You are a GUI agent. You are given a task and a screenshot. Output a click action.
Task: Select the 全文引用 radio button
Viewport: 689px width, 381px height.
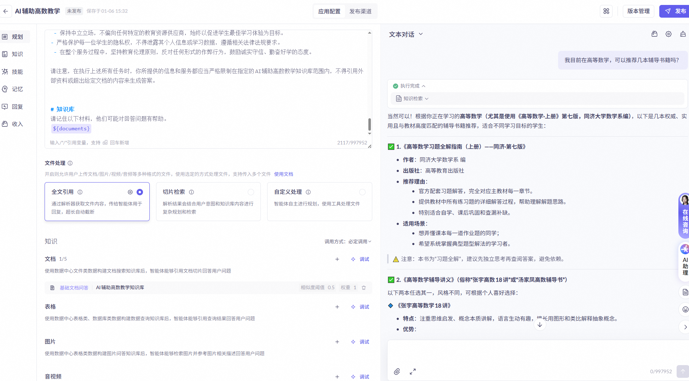tap(140, 192)
